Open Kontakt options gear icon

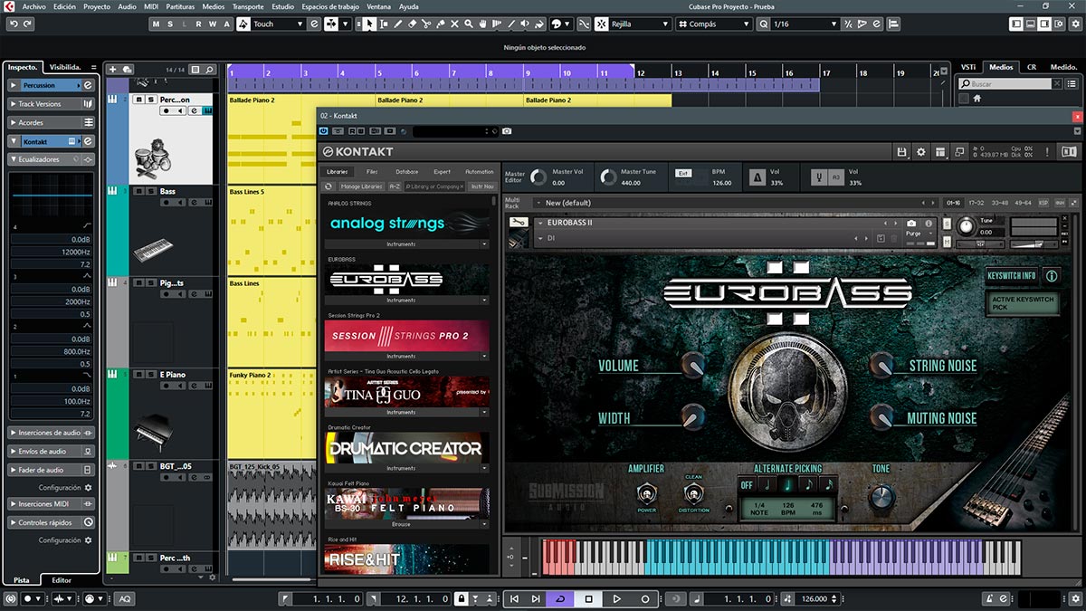921,152
